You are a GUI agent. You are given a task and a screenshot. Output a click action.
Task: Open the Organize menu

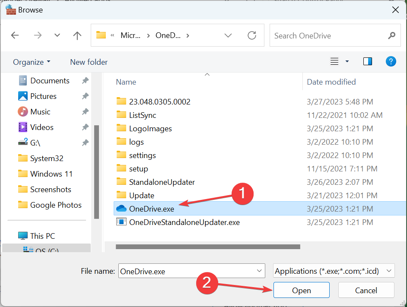pyautogui.click(x=32, y=62)
